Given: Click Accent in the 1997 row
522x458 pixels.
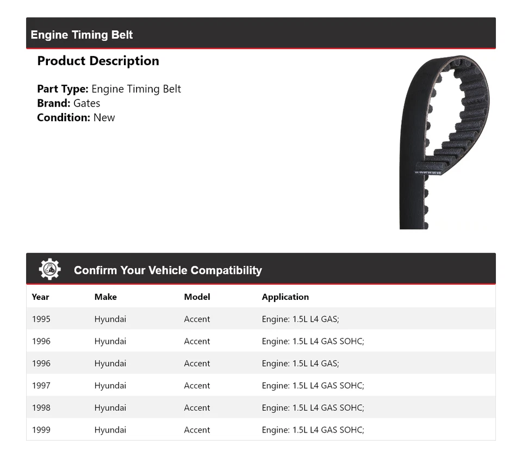Looking at the screenshot, I should (x=197, y=386).
